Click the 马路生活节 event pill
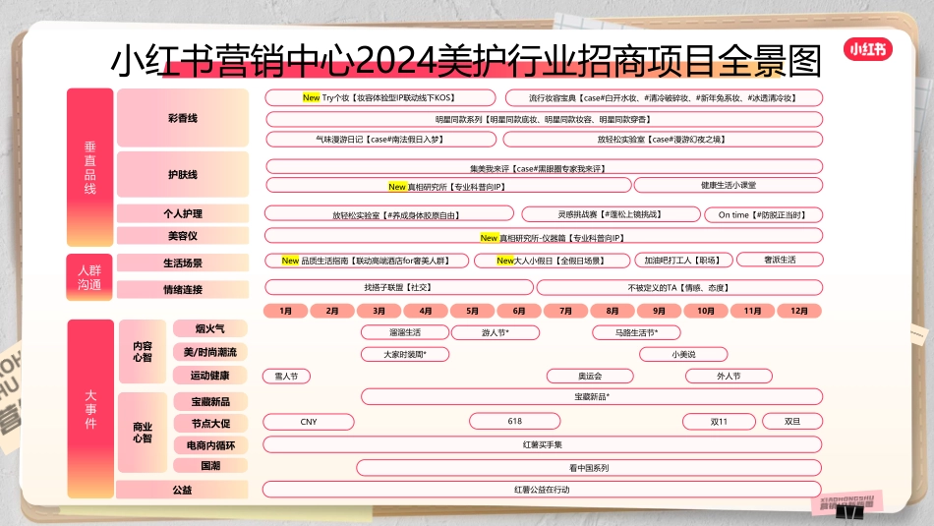Viewport: 934px width, 526px height. [x=636, y=332]
